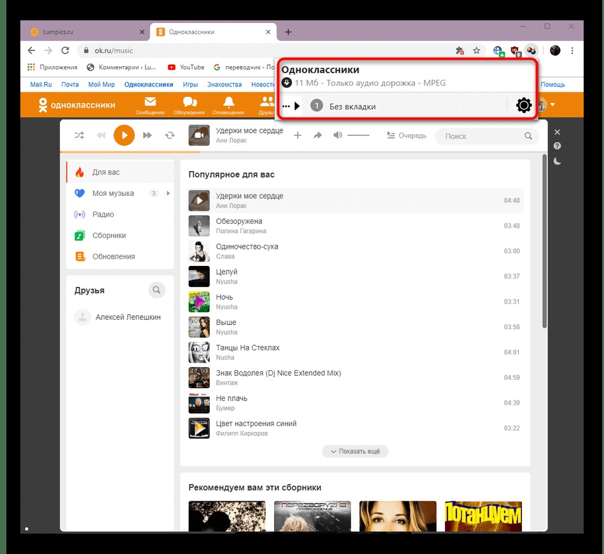
Task: Open the Потанцуем collection cover
Action: [x=483, y=516]
